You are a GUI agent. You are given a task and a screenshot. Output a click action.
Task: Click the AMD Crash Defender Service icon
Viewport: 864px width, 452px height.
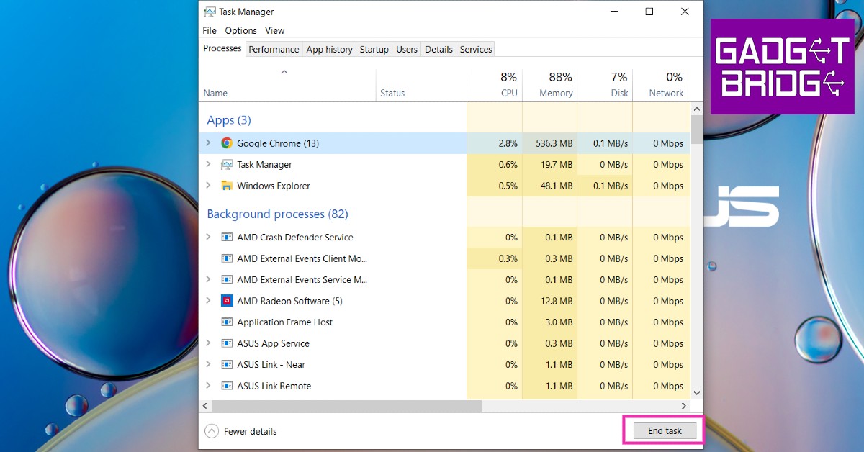[x=227, y=238]
